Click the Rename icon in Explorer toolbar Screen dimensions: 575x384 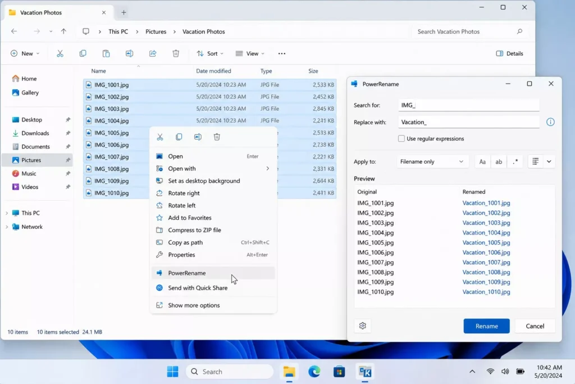(x=130, y=53)
